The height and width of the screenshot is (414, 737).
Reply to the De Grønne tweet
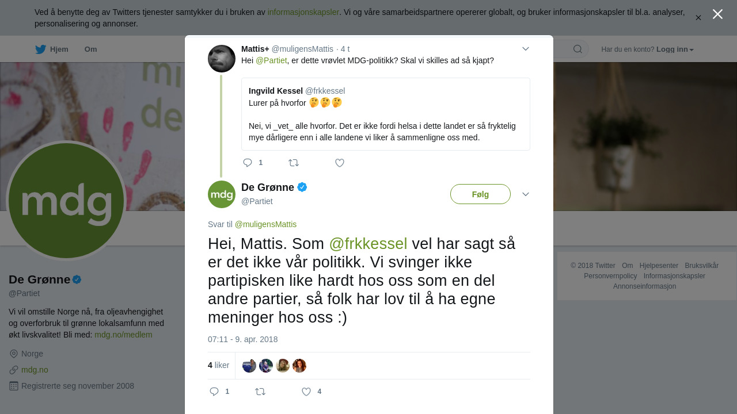(214, 392)
